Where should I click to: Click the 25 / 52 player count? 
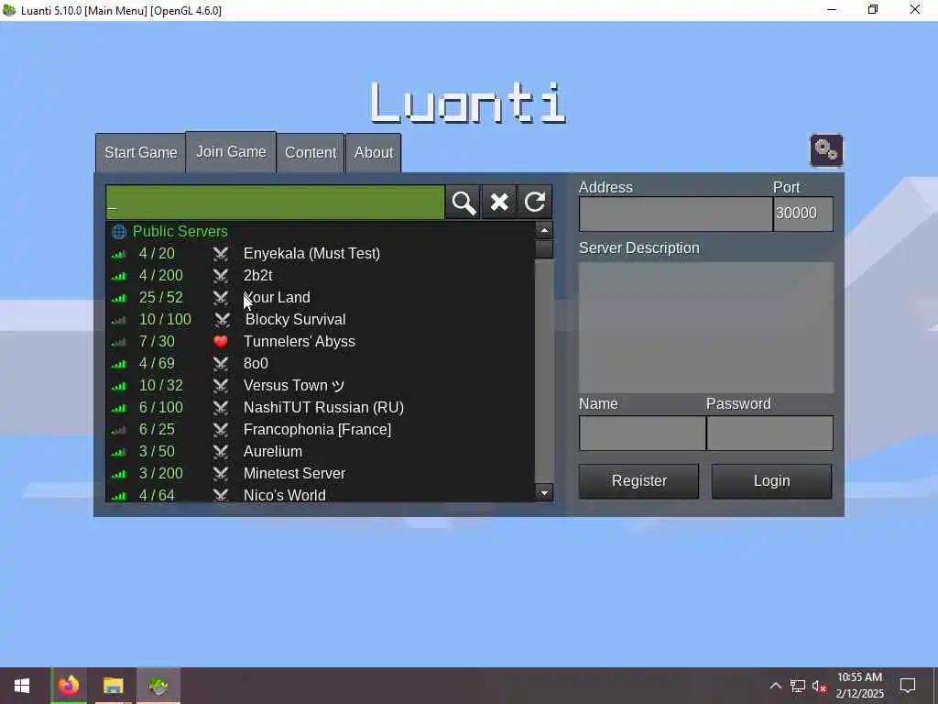[x=161, y=298]
